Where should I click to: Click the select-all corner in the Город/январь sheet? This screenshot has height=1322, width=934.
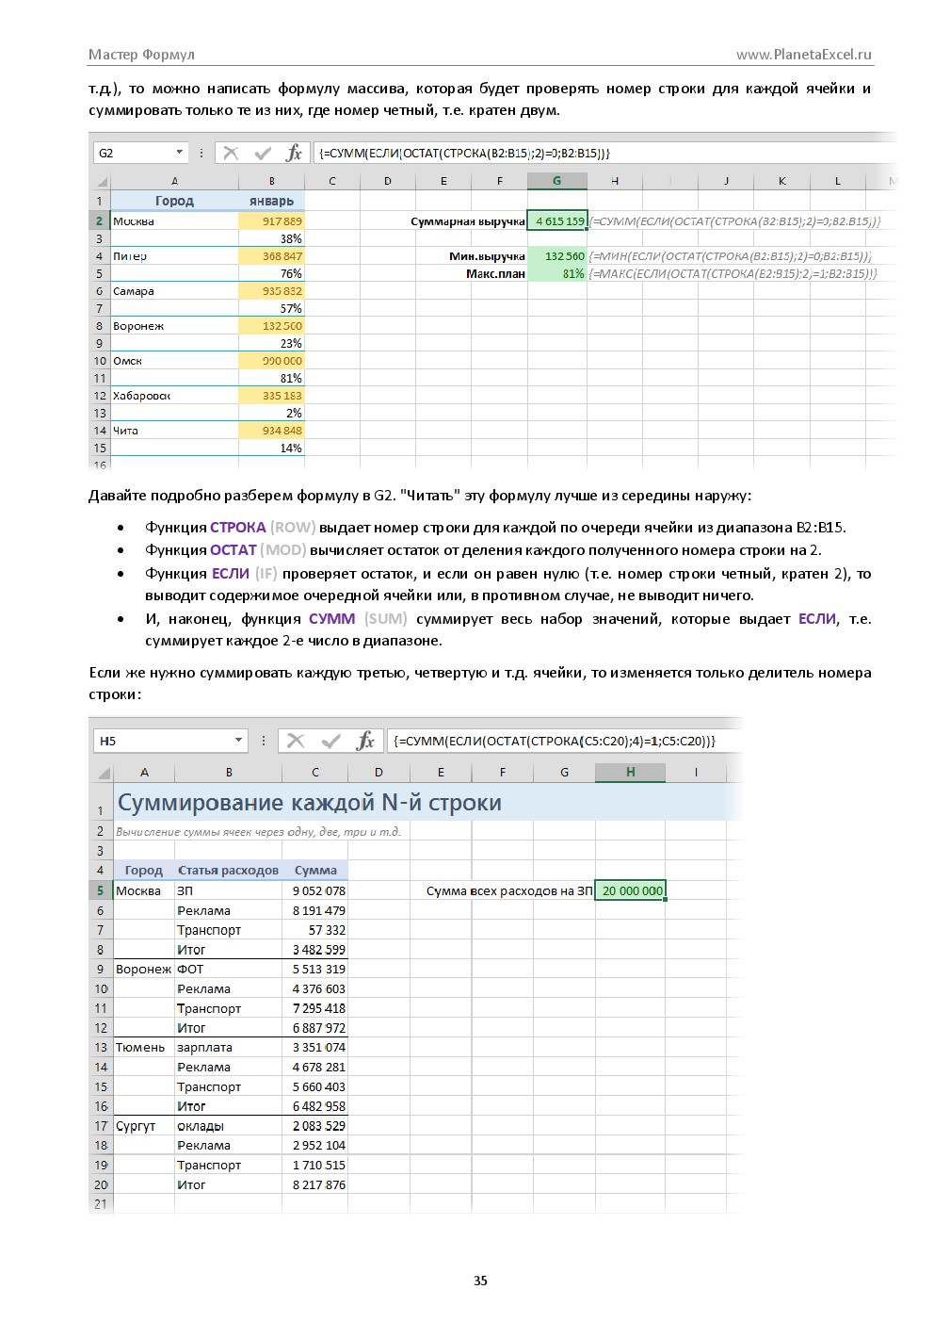(100, 181)
